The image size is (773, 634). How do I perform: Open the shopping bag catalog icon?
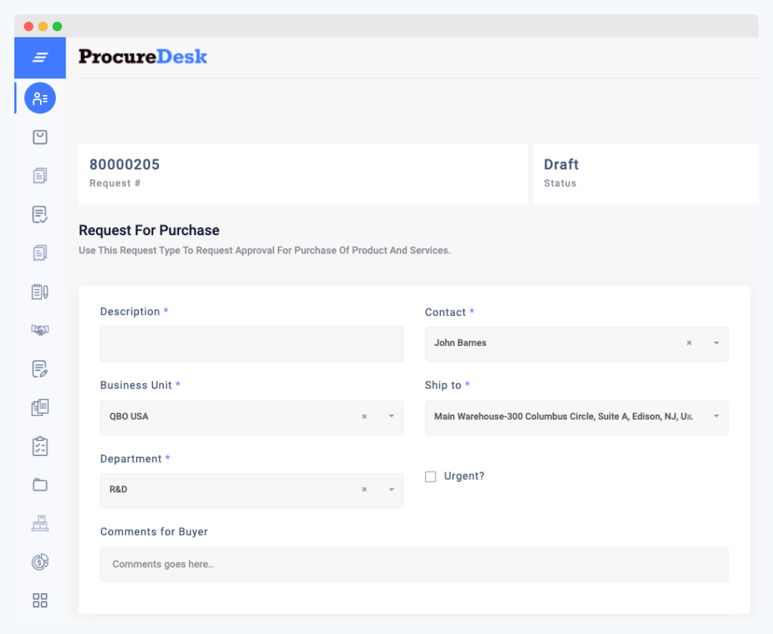pyautogui.click(x=39, y=136)
